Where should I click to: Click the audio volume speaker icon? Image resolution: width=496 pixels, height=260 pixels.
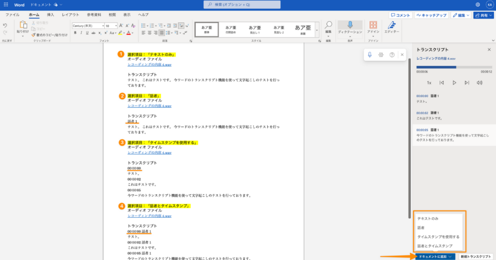[480, 83]
